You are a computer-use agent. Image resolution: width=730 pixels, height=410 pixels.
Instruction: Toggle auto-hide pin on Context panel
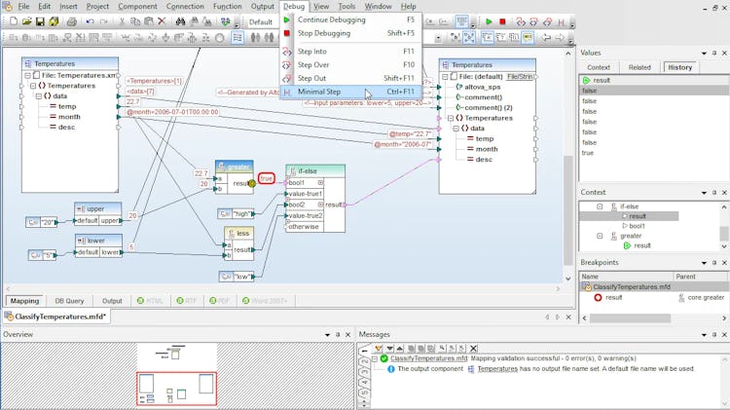tap(714, 193)
